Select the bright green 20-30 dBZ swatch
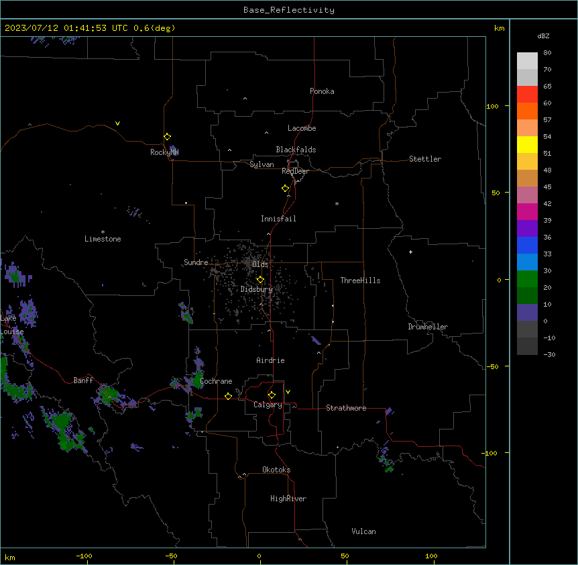The height and width of the screenshot is (565, 578). [x=527, y=279]
